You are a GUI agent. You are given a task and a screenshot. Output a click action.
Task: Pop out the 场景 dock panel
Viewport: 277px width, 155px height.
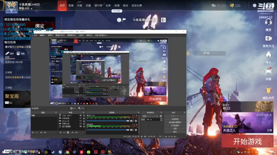point(56,113)
